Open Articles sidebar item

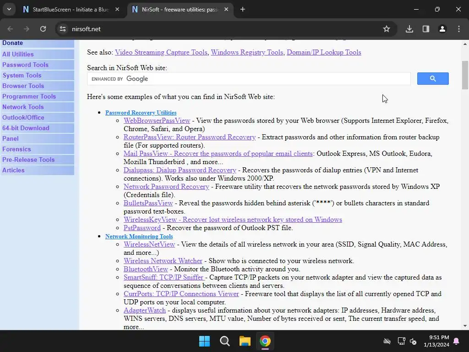click(13, 170)
